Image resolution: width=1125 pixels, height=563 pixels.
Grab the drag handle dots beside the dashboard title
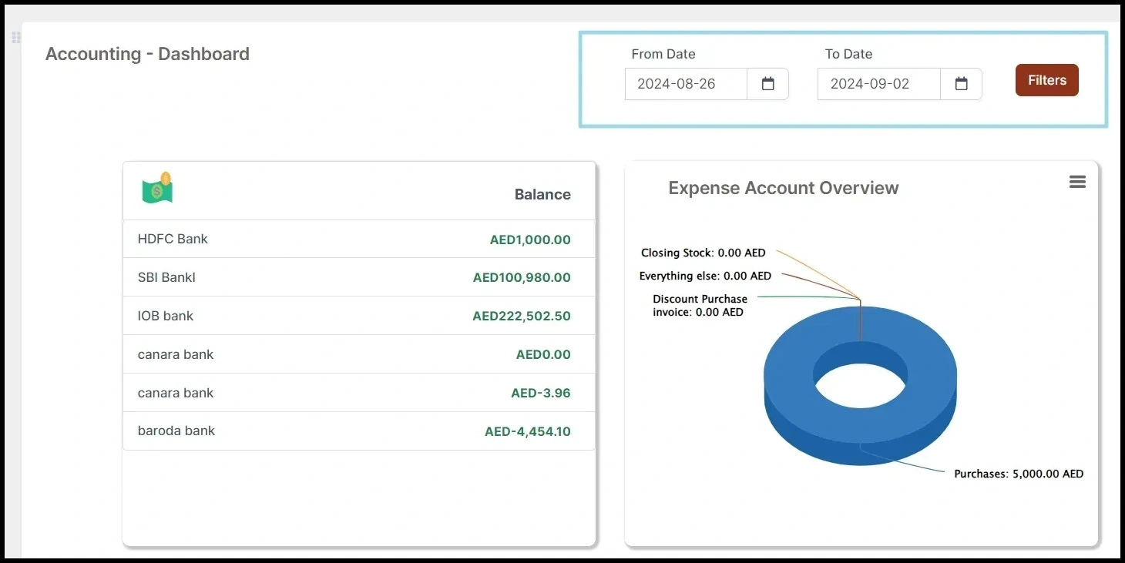[15, 37]
